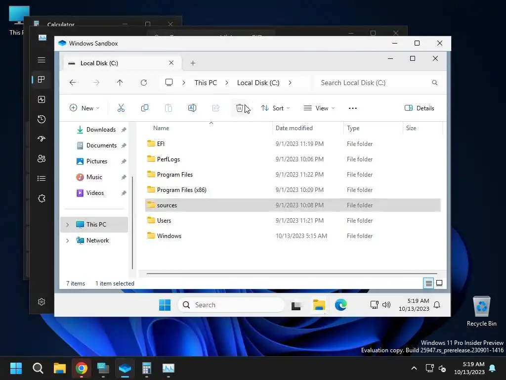The width and height of the screenshot is (506, 380).
Task: Click the Delete trash can icon
Action: (240, 108)
